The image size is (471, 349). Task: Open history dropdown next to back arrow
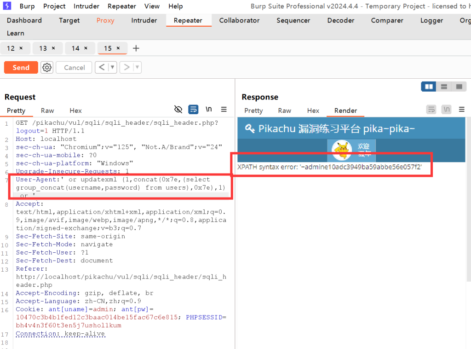[112, 67]
